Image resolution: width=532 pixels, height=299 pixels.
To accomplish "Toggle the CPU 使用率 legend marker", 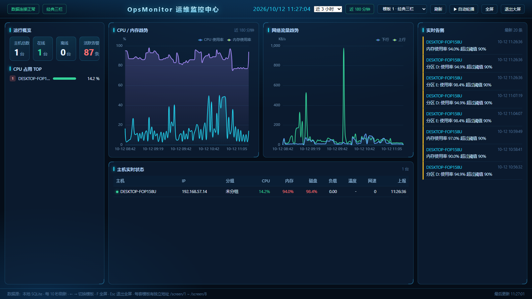I will click(x=200, y=40).
